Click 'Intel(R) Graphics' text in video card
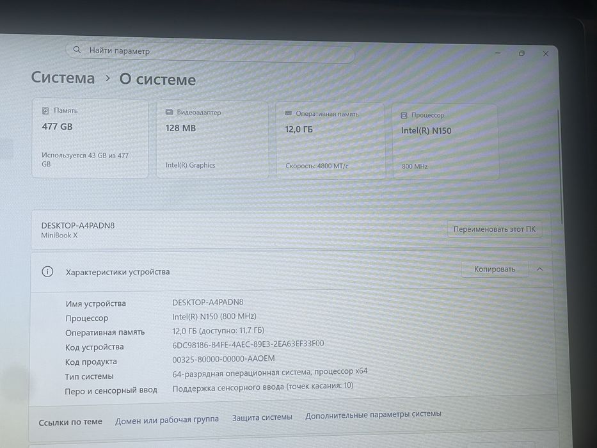This screenshot has width=597, height=448. pos(191,165)
